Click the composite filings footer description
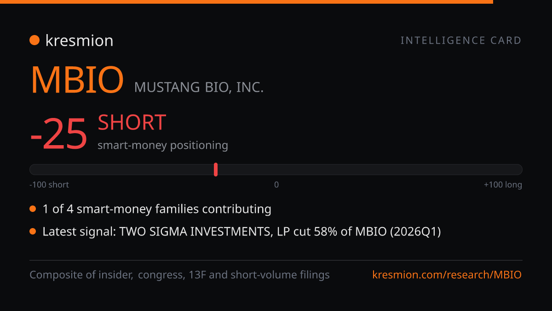 (x=179, y=275)
